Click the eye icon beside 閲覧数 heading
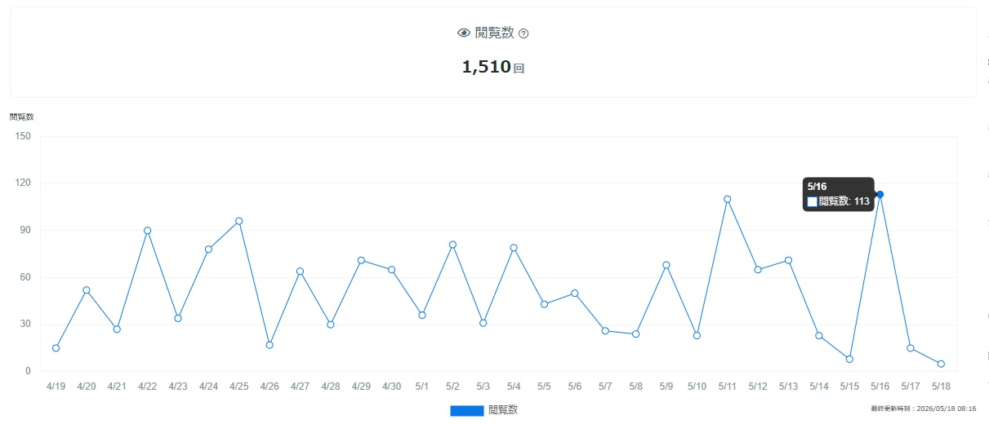 click(x=464, y=33)
